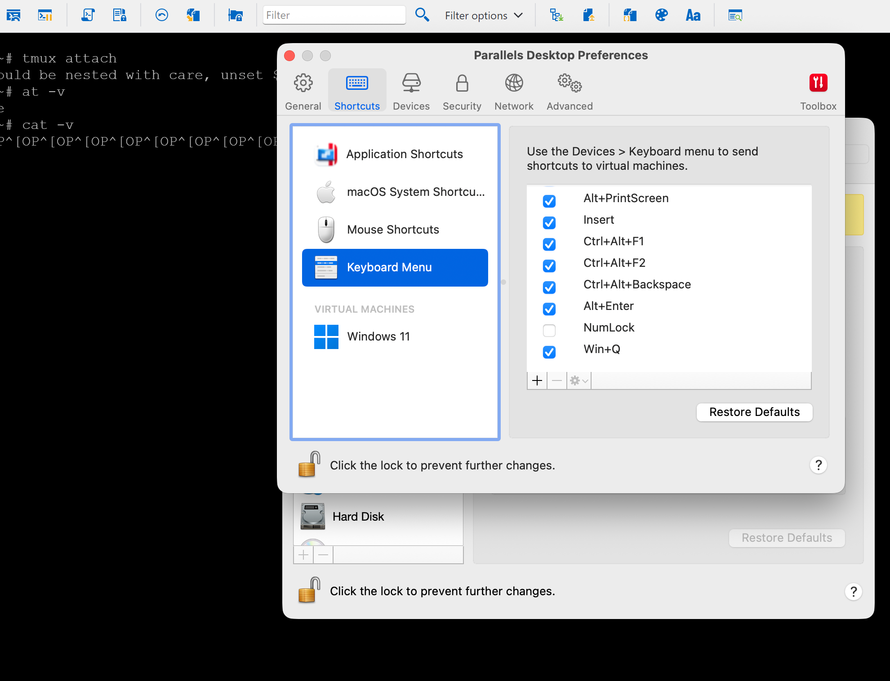Viewport: 890px width, 681px height.
Task: Open the gear actions dropdown under shortcuts list
Action: [579, 381]
